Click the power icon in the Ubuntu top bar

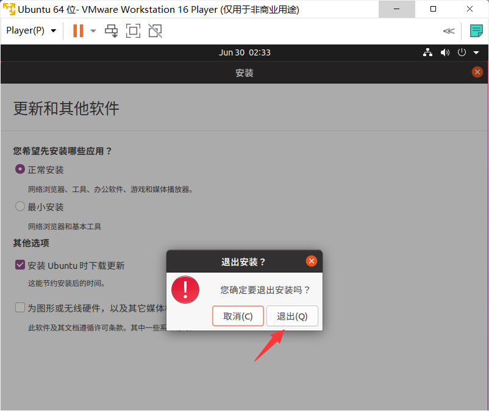pos(462,52)
